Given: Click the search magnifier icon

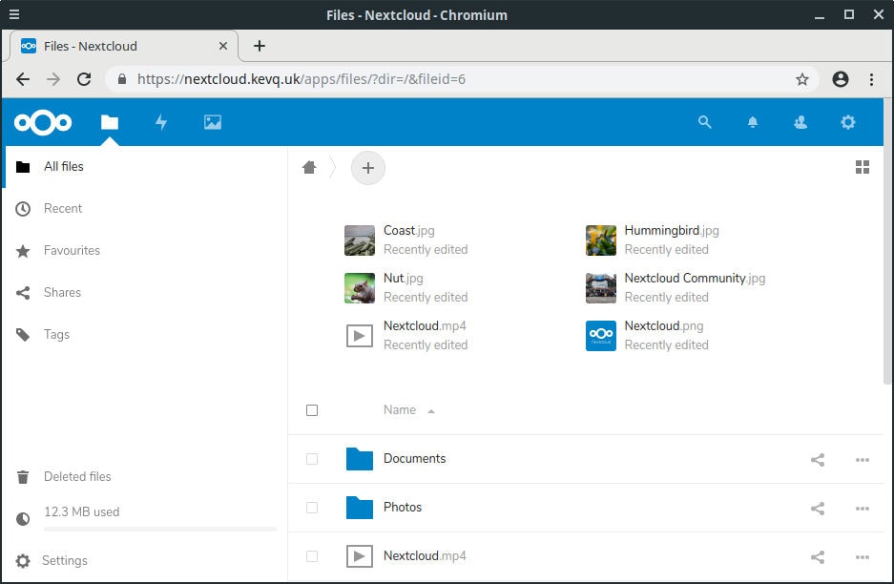Looking at the screenshot, I should 705,122.
